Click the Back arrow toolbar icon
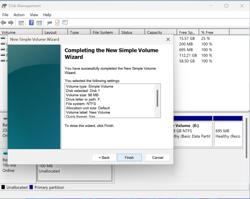The image size is (250, 199). [x=3, y=23]
